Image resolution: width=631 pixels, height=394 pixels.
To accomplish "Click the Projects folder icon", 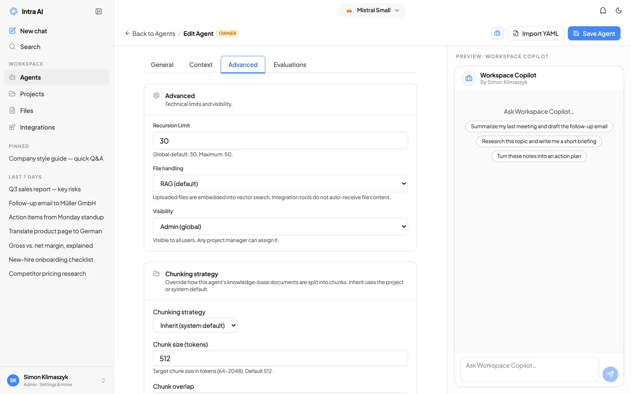I will point(12,94).
